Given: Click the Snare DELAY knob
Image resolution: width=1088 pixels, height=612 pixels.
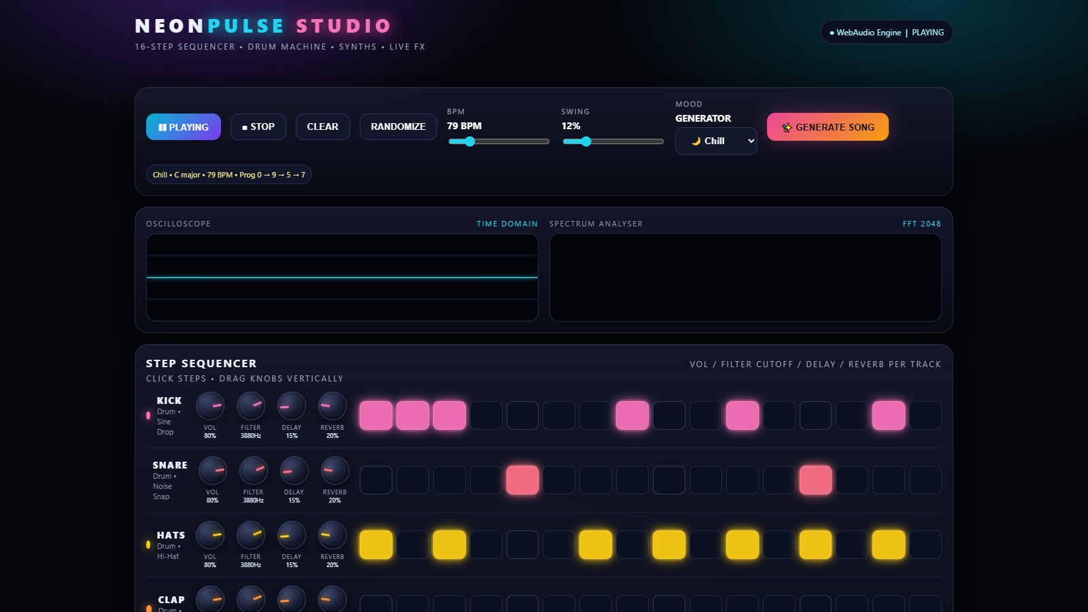Looking at the screenshot, I should (x=294, y=471).
